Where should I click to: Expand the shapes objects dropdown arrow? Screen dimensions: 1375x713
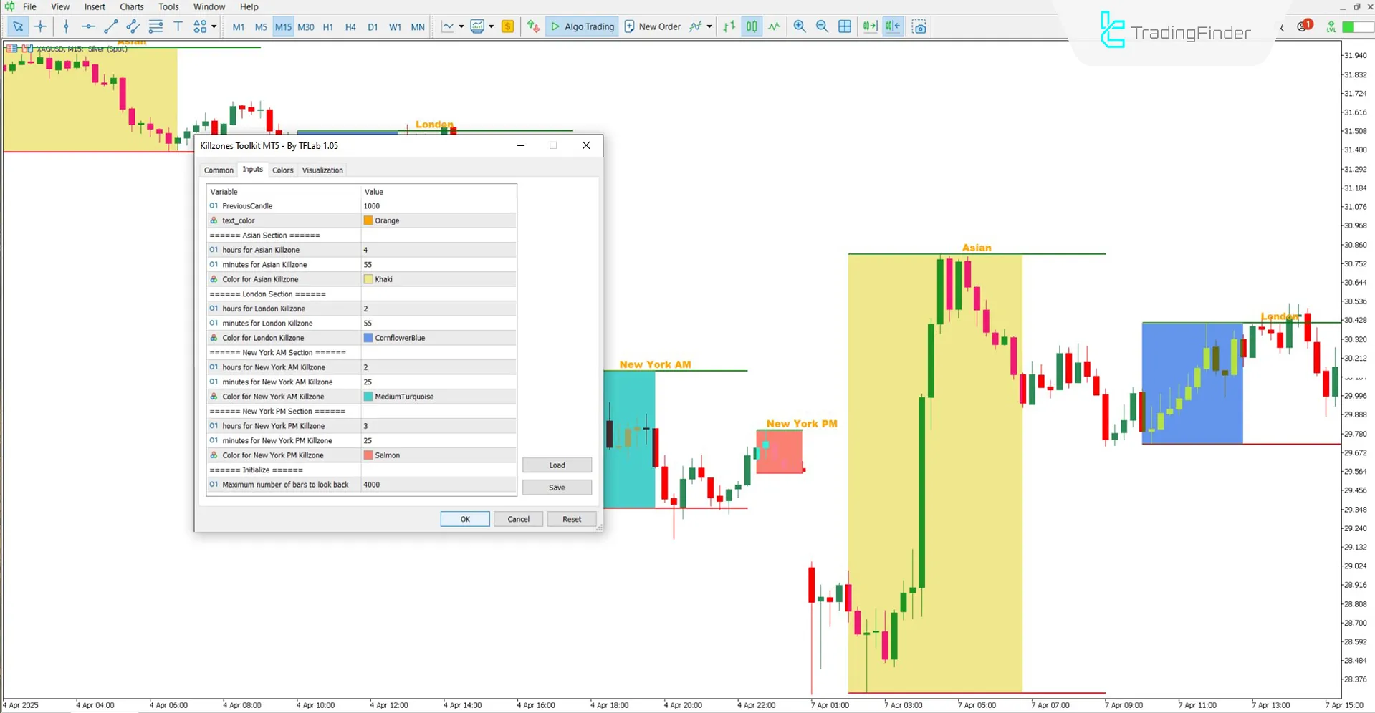click(214, 26)
